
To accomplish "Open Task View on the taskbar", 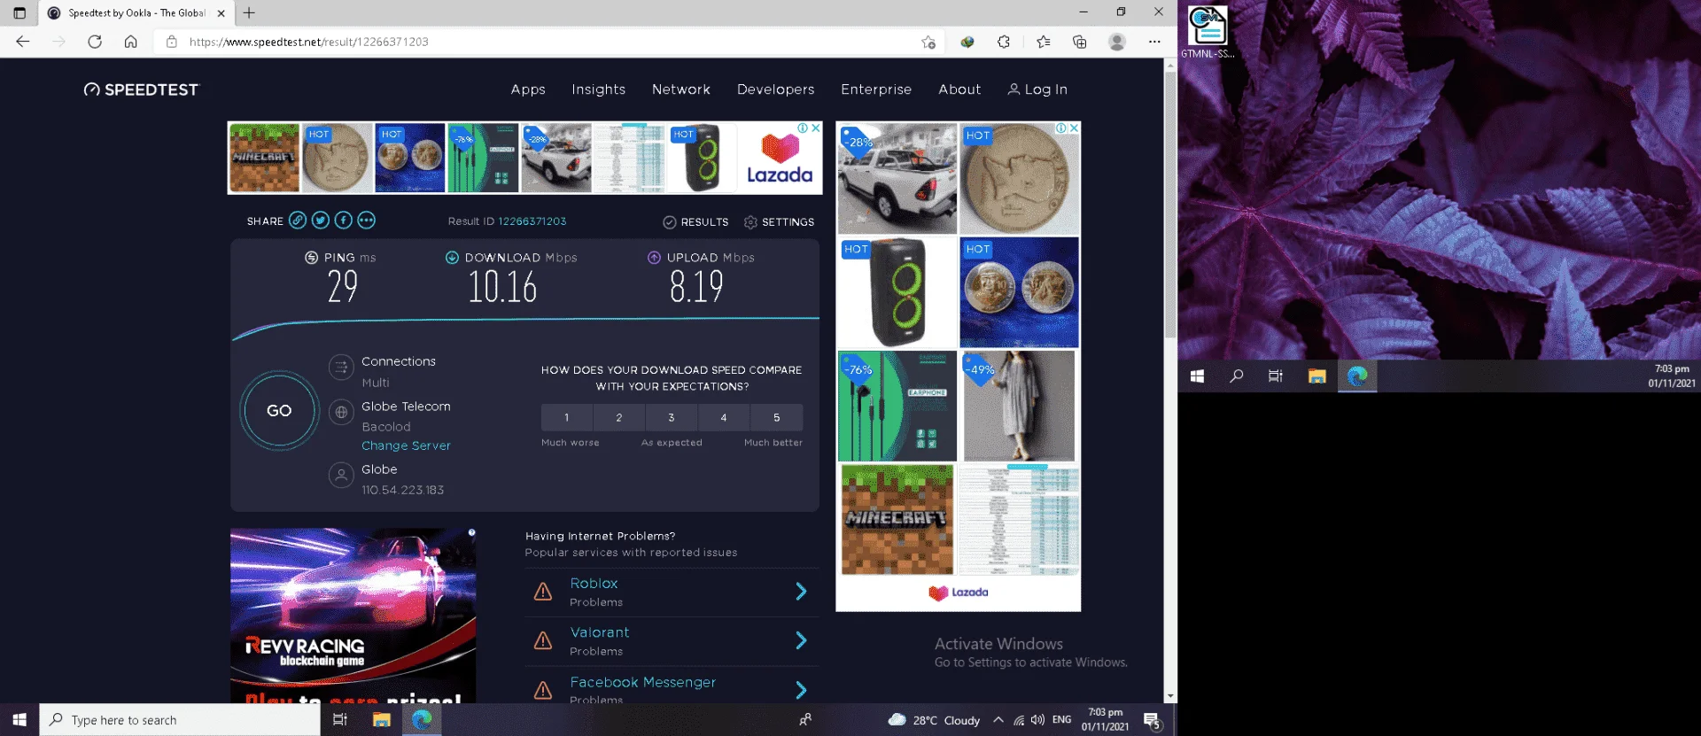I will click(x=340, y=720).
